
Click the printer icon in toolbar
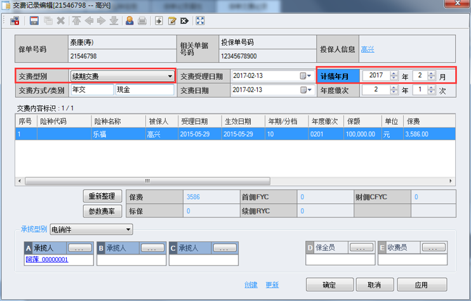[x=142, y=21]
